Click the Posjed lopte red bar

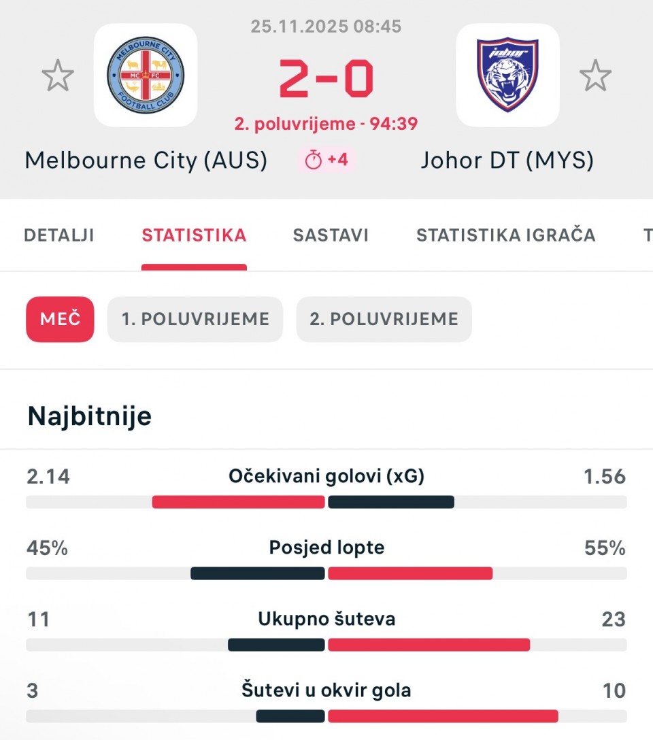pyautogui.click(x=409, y=573)
